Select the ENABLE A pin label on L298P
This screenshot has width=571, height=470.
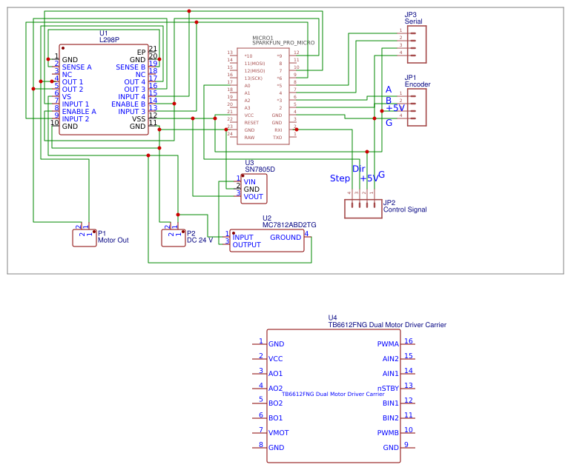pos(79,112)
